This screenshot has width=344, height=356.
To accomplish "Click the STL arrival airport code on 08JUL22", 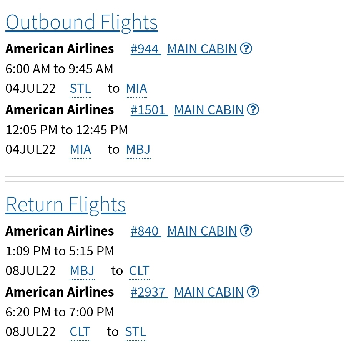I will [135, 332].
